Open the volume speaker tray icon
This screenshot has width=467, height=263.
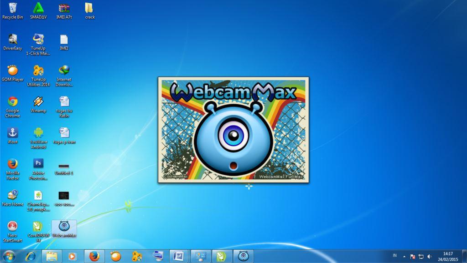point(429,257)
